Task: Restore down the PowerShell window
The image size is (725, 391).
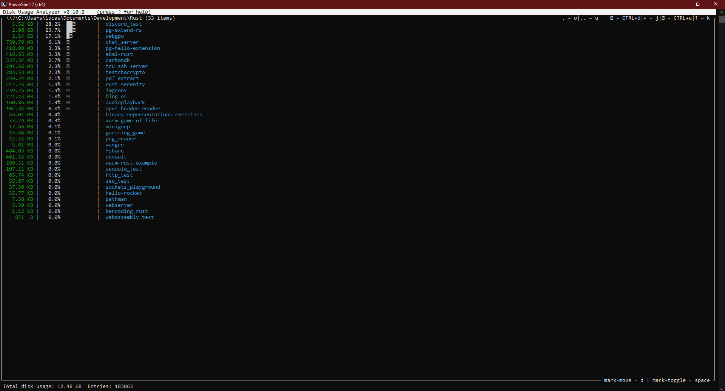Action: click(x=698, y=4)
